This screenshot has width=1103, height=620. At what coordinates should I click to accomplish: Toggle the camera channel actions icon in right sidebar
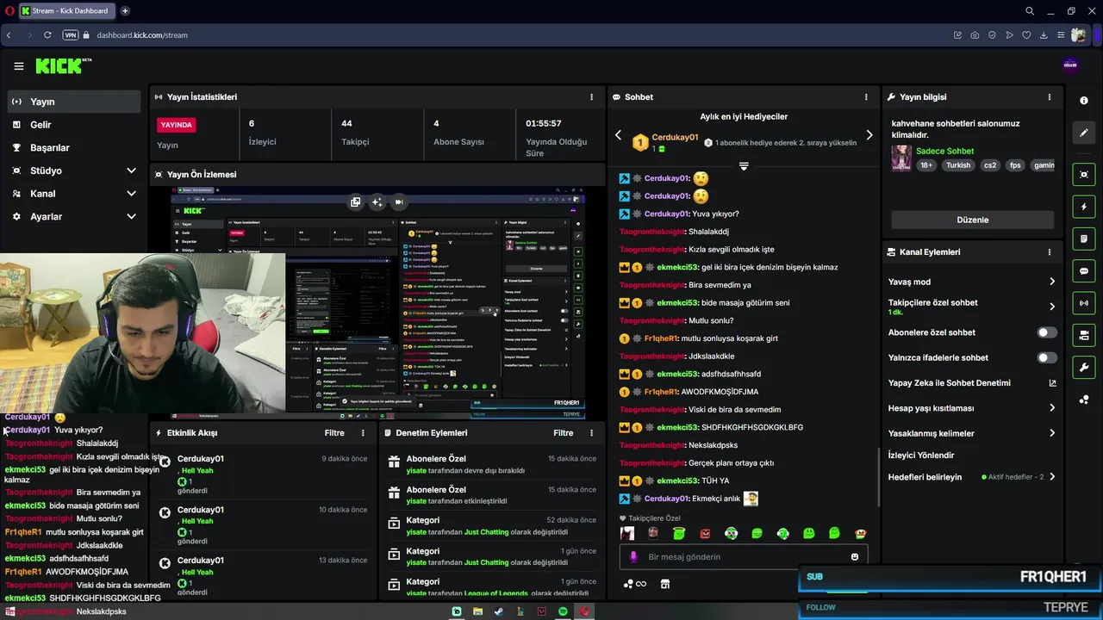click(x=1084, y=335)
